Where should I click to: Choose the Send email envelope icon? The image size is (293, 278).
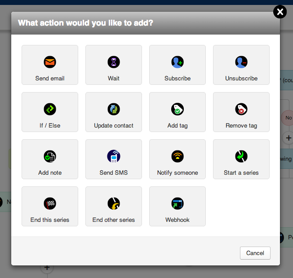[50, 62]
